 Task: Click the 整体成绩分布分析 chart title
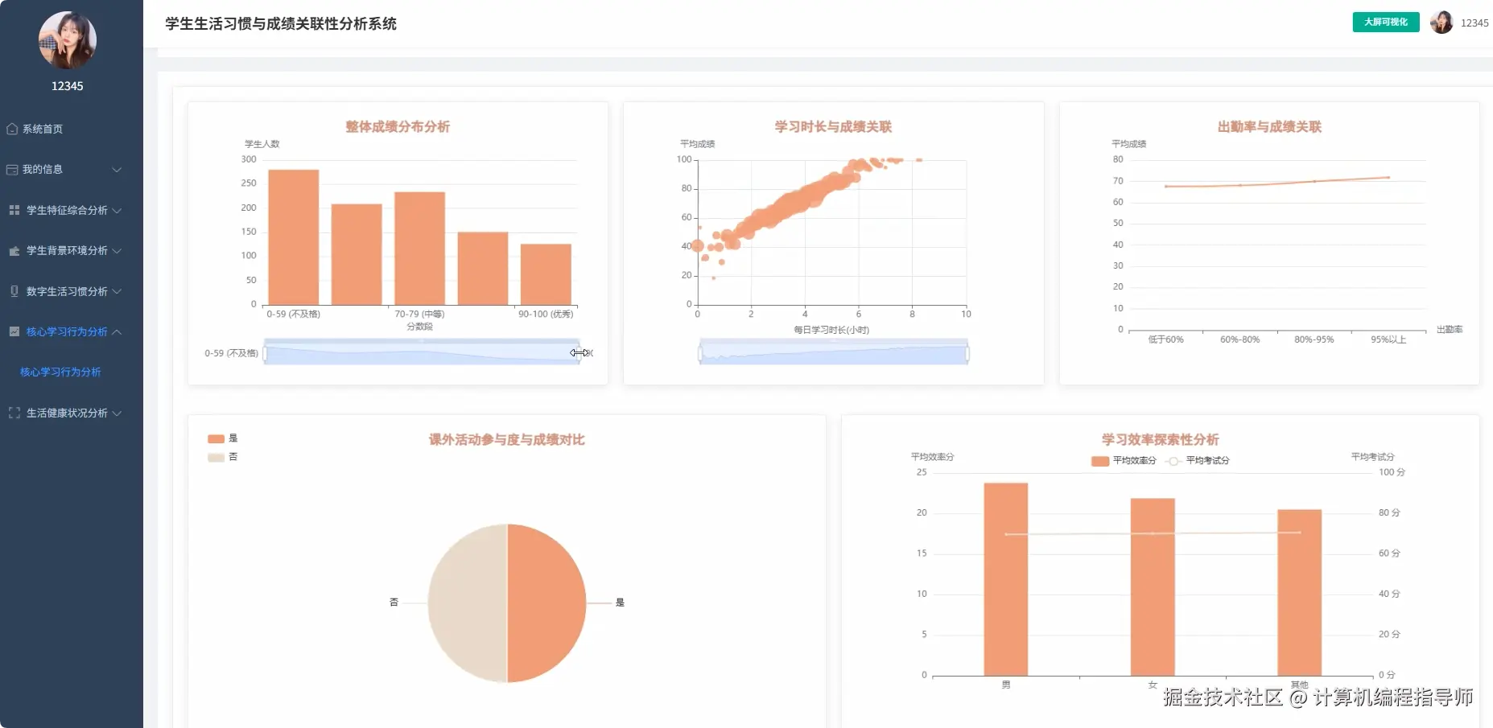pyautogui.click(x=398, y=126)
